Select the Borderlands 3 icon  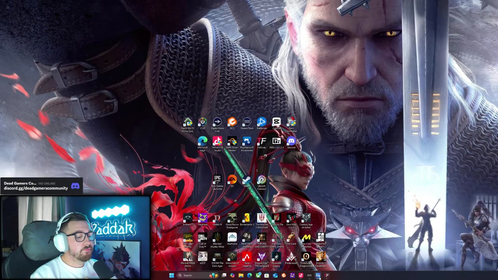[x=247, y=220]
